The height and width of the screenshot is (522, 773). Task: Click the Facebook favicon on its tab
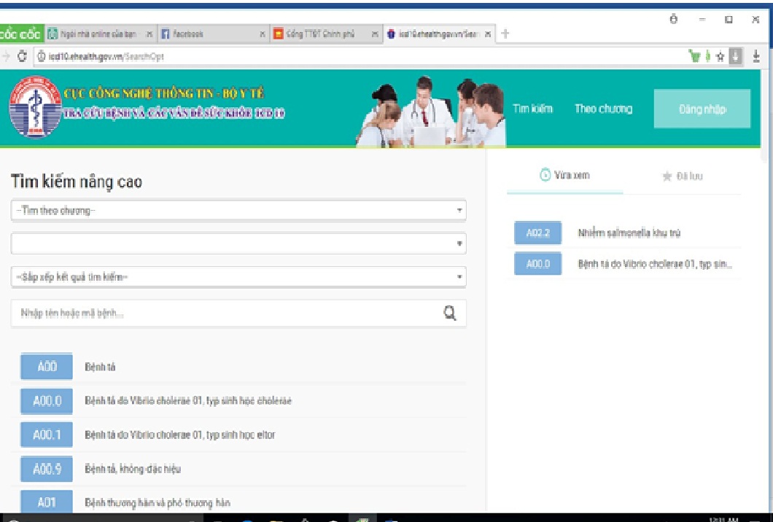point(166,34)
